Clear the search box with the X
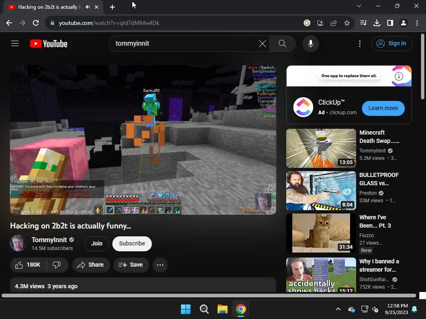426x319 pixels. pyautogui.click(x=263, y=43)
